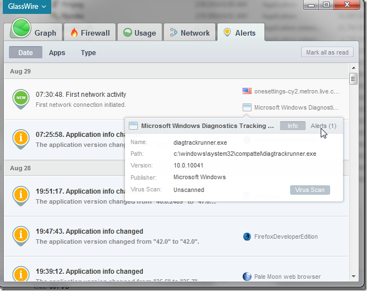Click the info icon for 19:51:17 alert
The height and width of the screenshot is (291, 367).
tap(21, 196)
